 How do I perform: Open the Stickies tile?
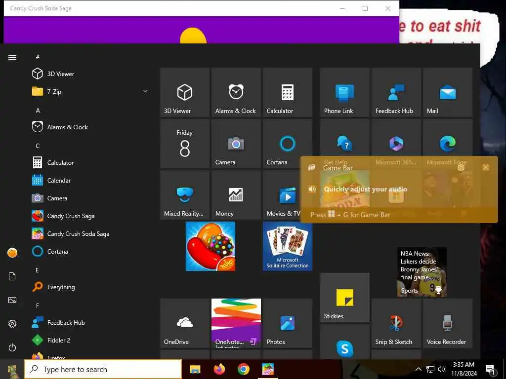[344, 298]
